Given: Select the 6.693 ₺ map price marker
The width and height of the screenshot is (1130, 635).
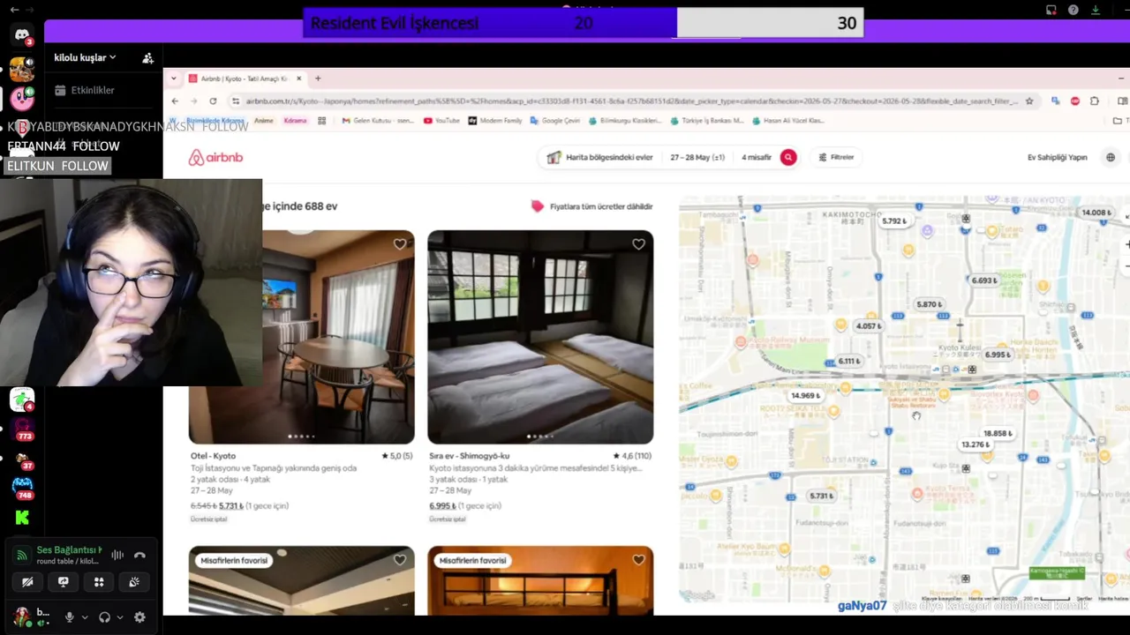Looking at the screenshot, I should click(x=983, y=280).
